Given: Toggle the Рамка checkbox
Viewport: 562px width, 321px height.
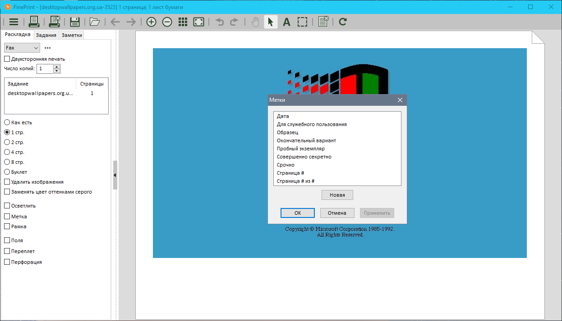Looking at the screenshot, I should point(15,226).
